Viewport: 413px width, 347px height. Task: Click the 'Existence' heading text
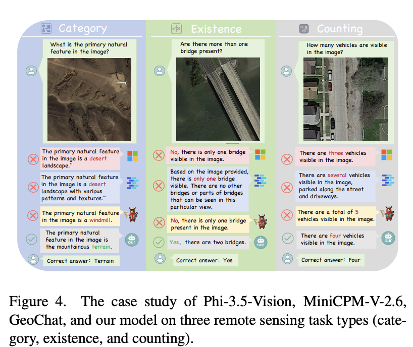(216, 29)
